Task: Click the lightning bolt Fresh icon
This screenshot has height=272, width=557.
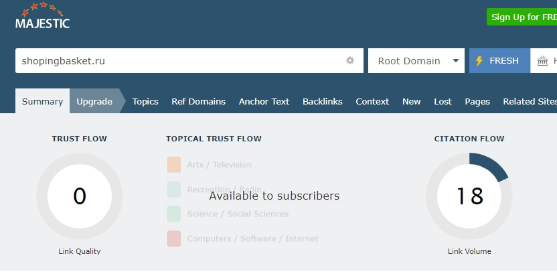Action: coord(479,60)
